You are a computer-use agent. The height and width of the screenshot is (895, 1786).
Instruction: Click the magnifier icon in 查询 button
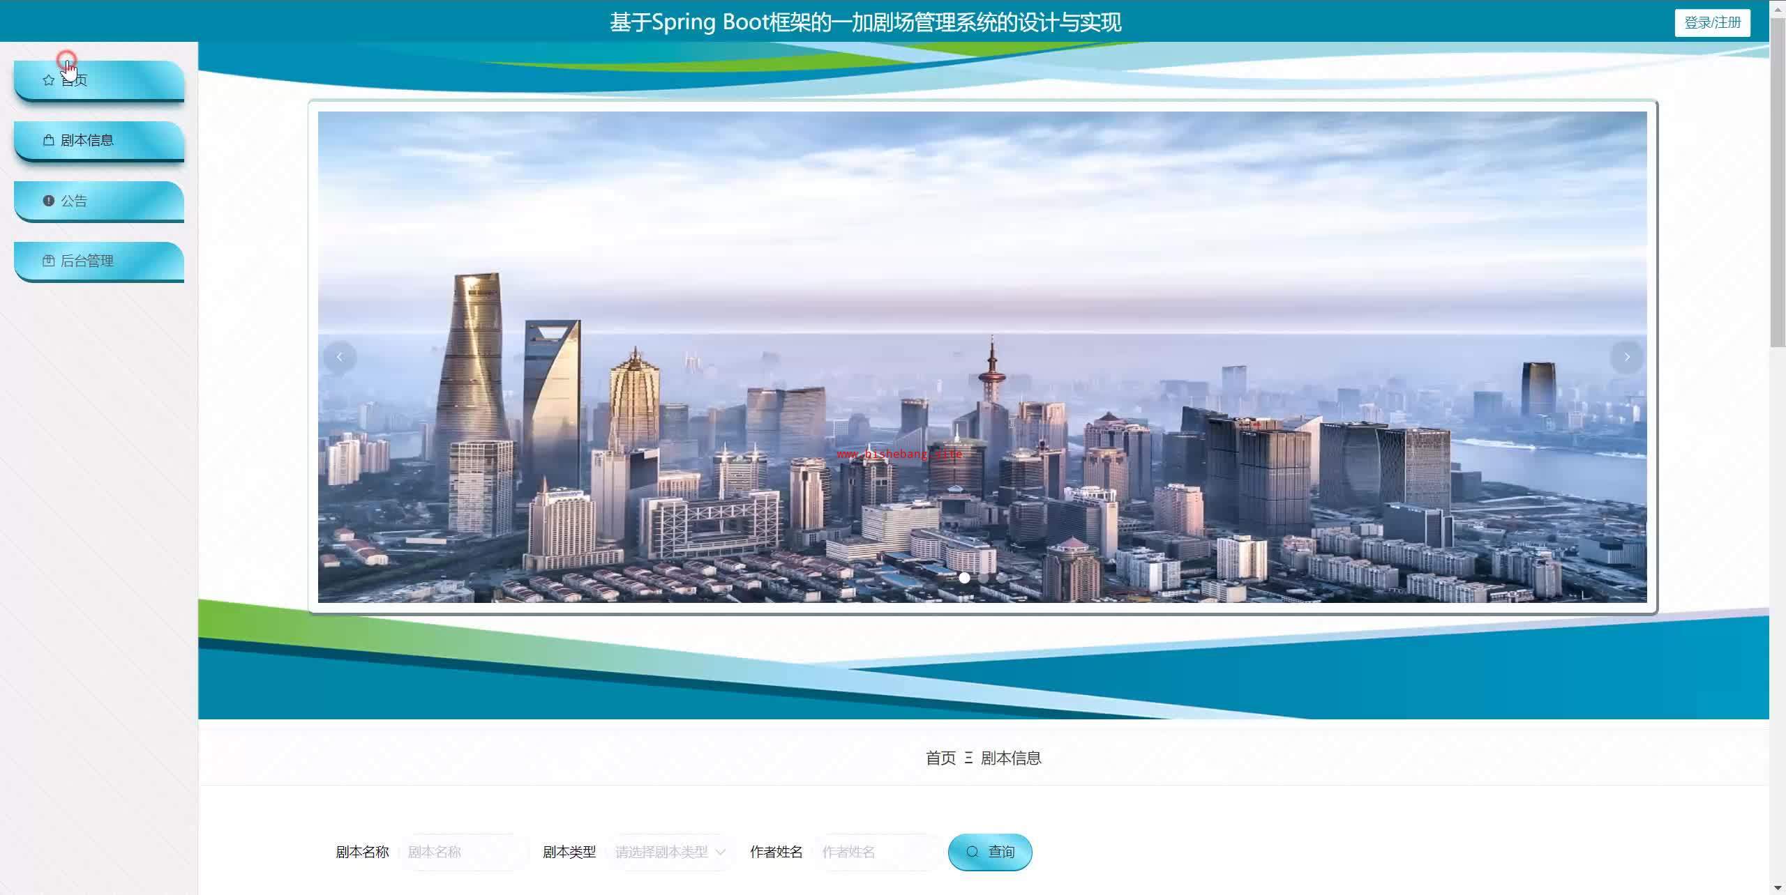pos(973,852)
